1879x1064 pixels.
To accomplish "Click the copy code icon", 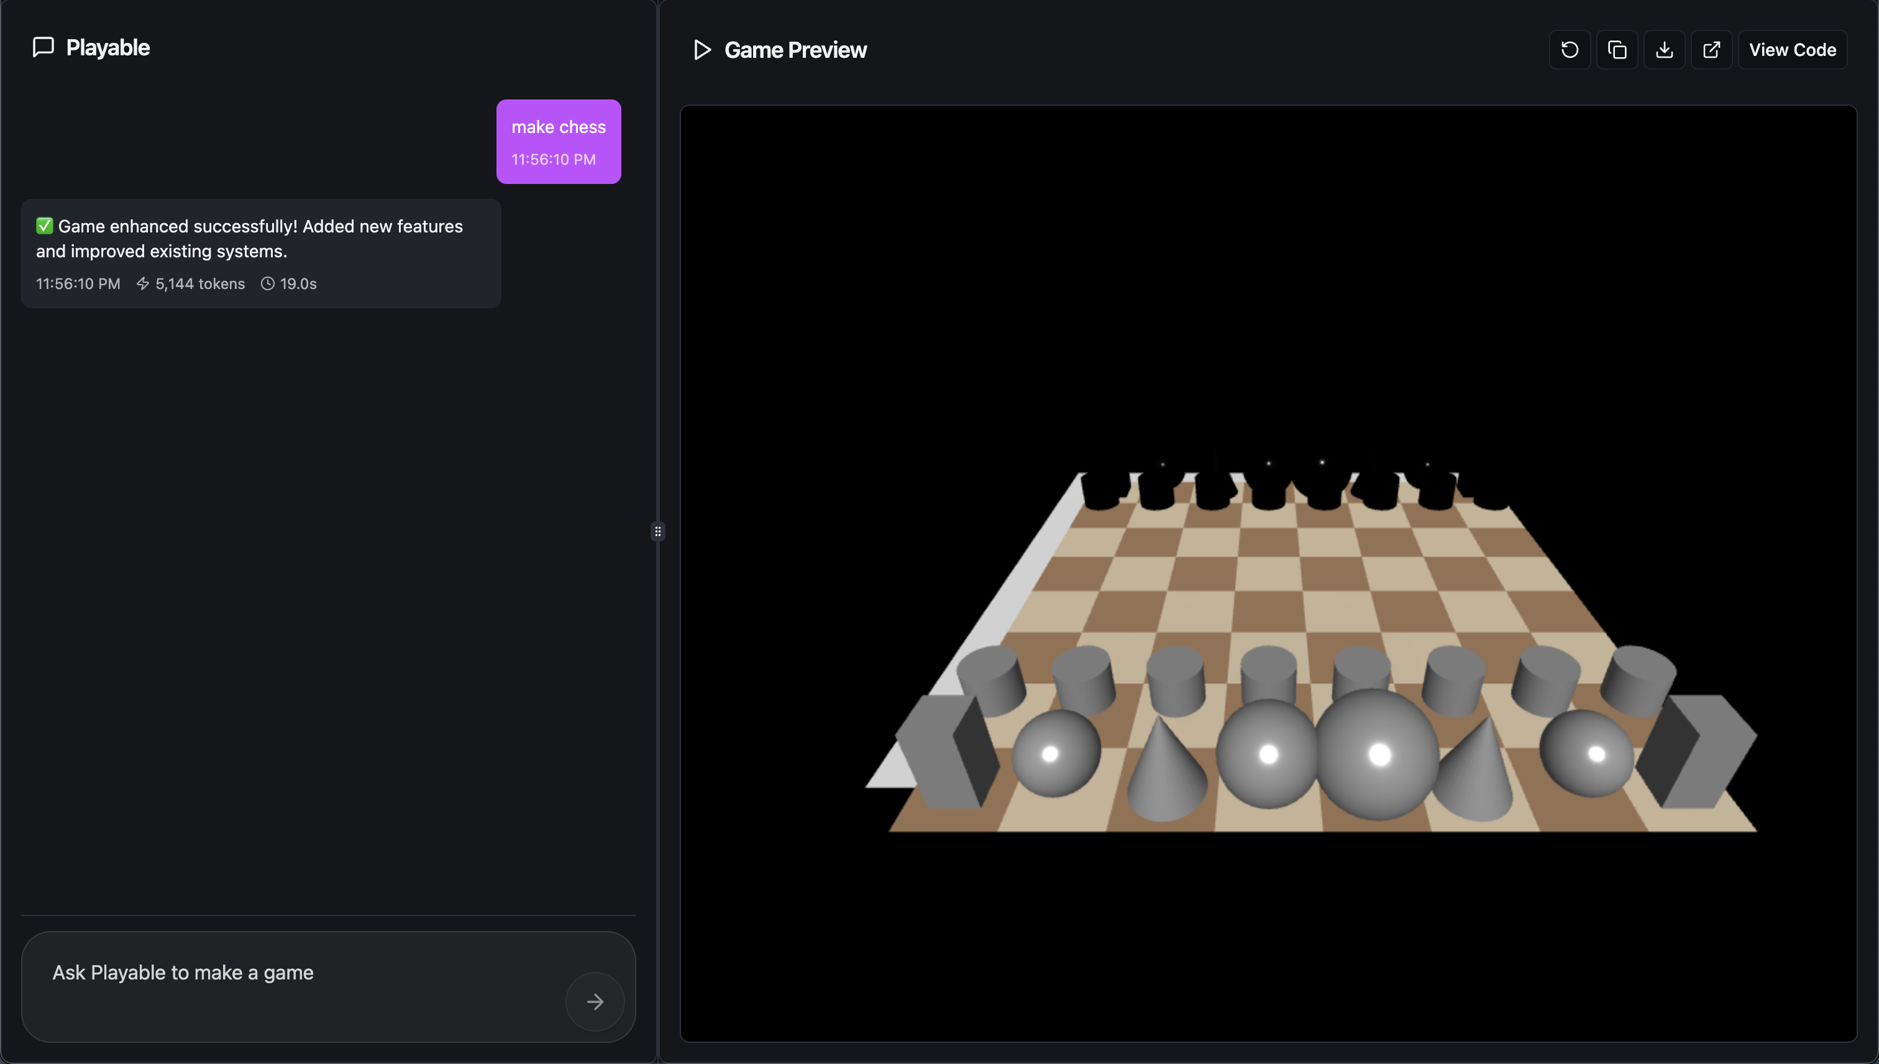I will (x=1617, y=50).
